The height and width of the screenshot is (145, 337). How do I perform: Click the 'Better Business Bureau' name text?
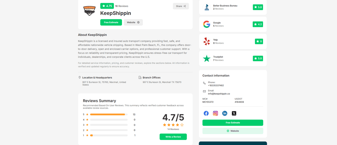click(225, 6)
